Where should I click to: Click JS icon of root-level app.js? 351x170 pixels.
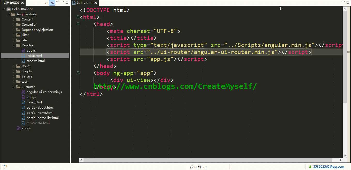[18, 128]
